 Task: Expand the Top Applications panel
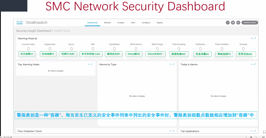coord(255,131)
